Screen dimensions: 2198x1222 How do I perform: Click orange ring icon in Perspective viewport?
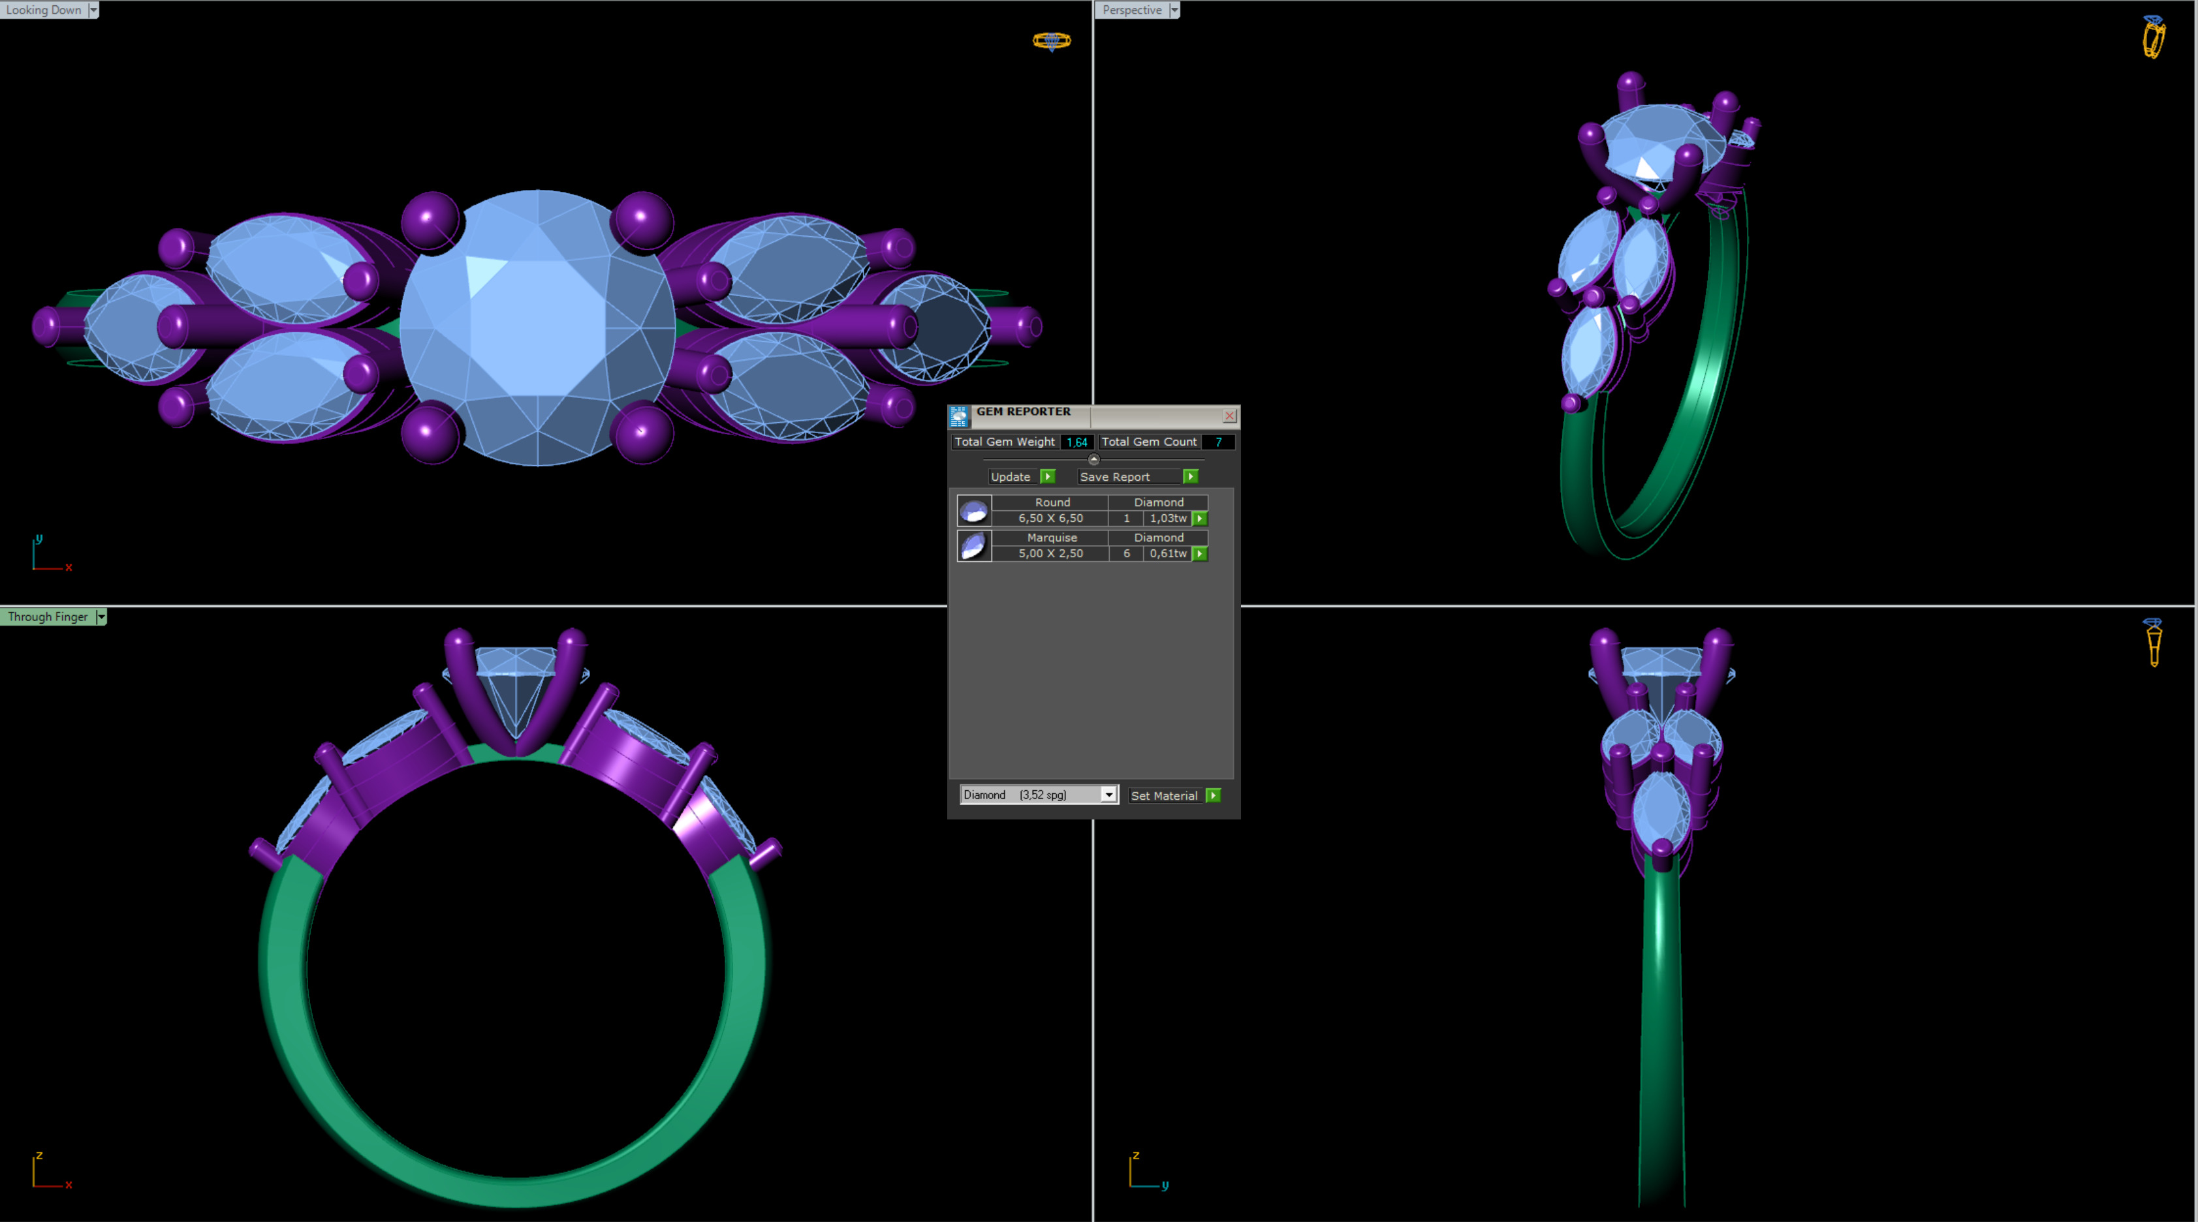click(x=2153, y=38)
